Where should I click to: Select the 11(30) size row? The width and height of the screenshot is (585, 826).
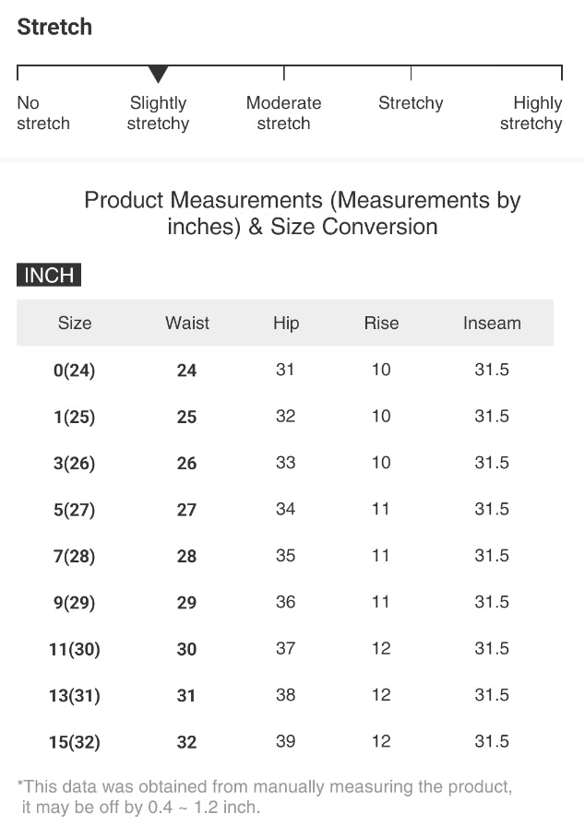tap(75, 649)
